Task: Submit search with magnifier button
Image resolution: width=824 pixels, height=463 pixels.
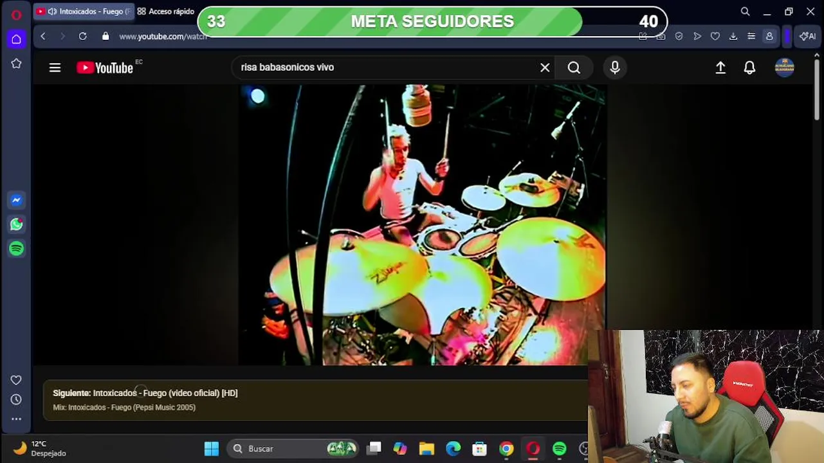Action: [x=574, y=68]
